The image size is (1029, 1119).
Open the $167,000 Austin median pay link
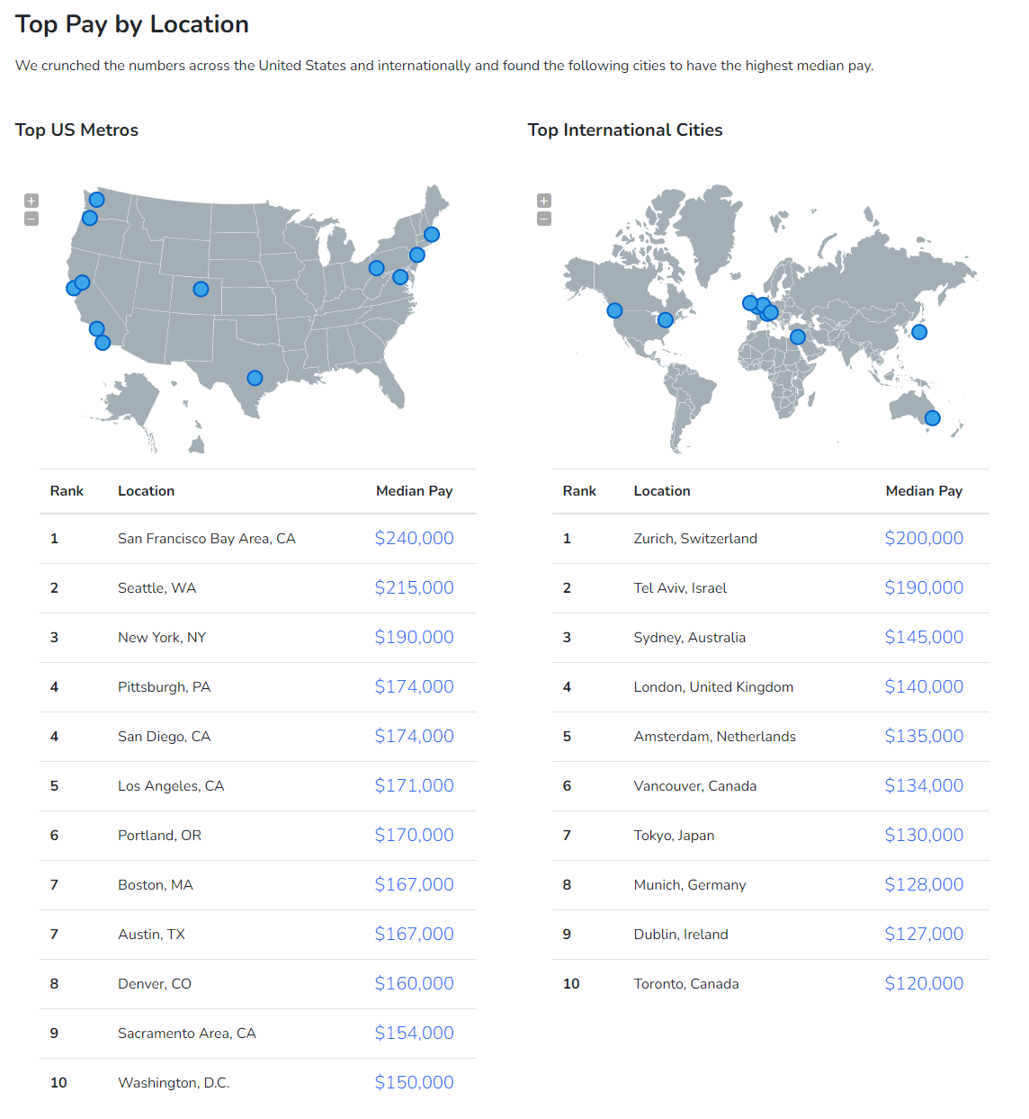415,934
